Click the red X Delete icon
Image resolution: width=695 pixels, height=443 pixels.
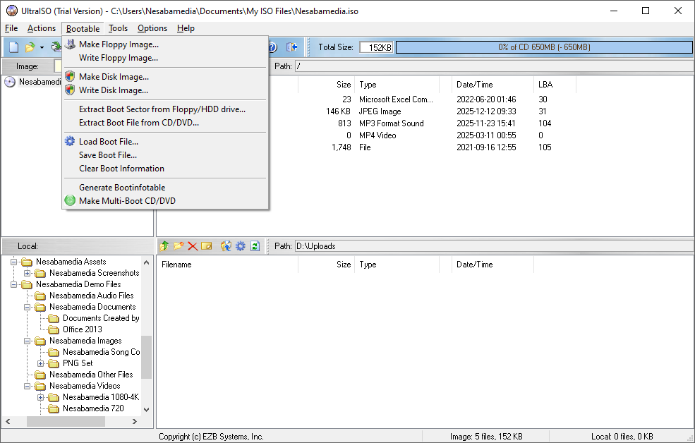[192, 246]
